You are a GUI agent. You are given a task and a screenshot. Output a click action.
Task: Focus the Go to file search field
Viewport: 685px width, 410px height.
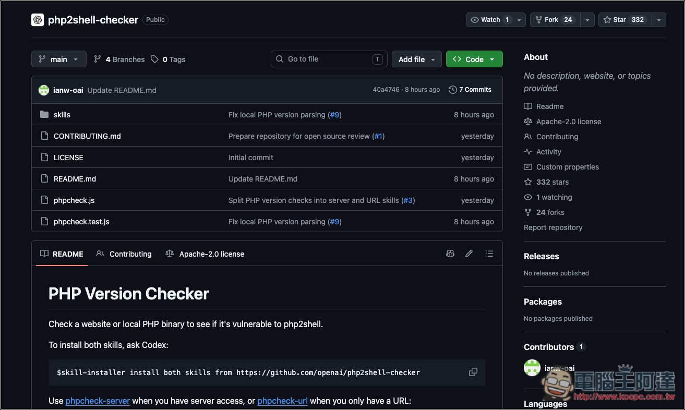(x=329, y=59)
